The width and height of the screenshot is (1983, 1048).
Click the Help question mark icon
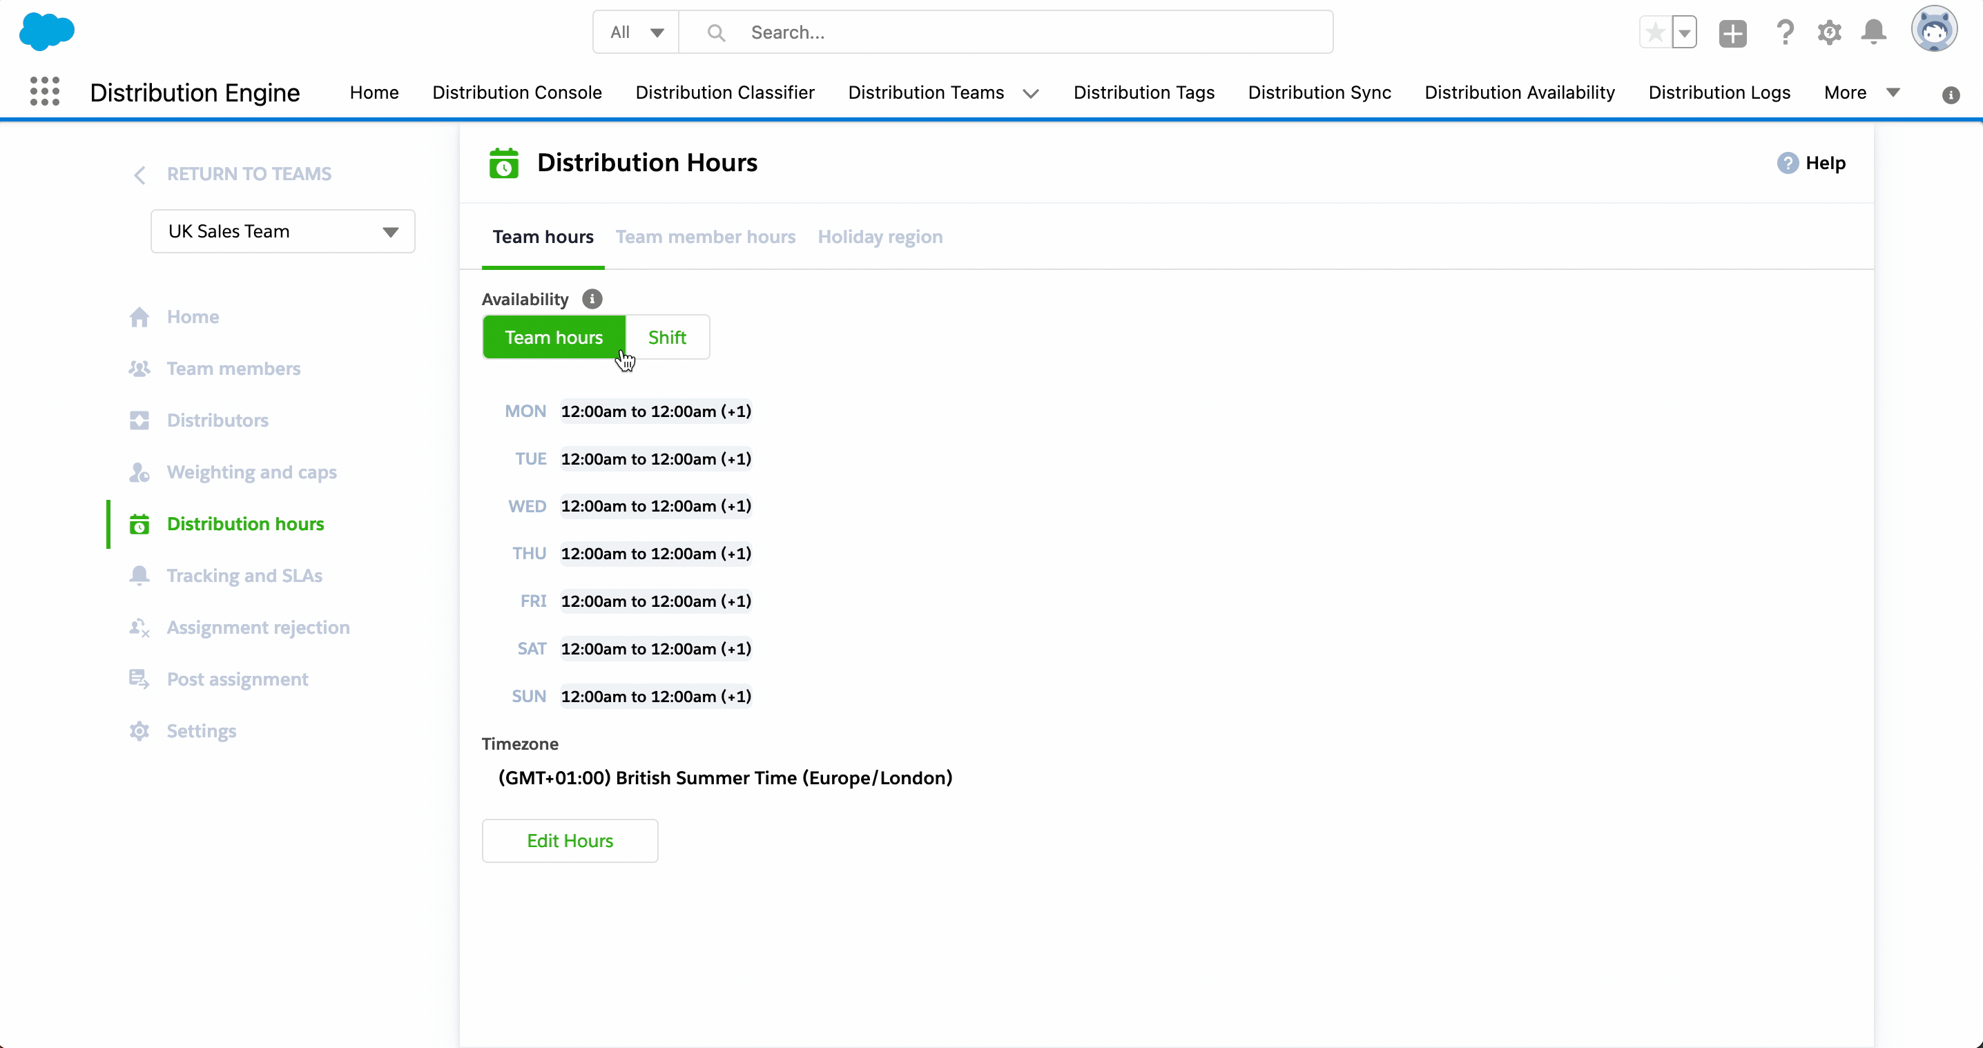click(x=1788, y=163)
